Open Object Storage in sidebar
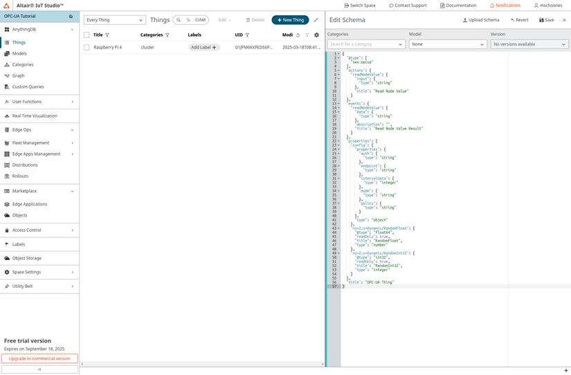 (26, 258)
